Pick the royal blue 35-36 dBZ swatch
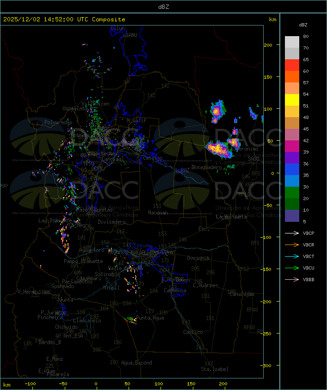This screenshot has height=390, width=327. [x=292, y=170]
